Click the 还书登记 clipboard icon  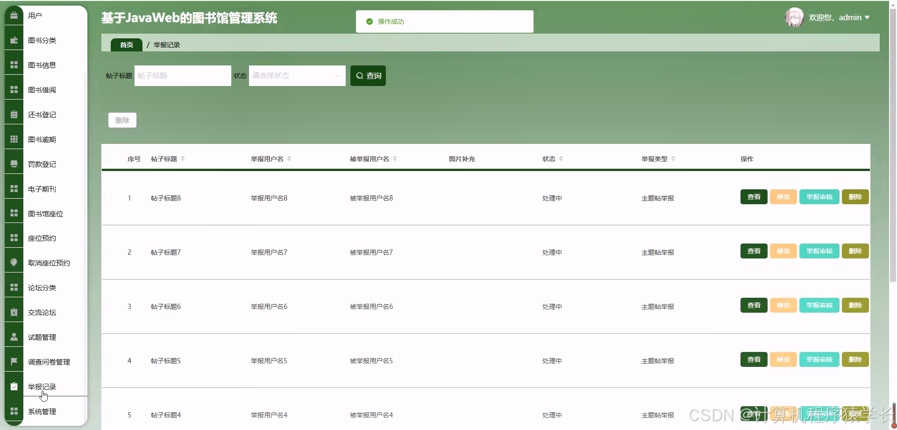tap(14, 115)
